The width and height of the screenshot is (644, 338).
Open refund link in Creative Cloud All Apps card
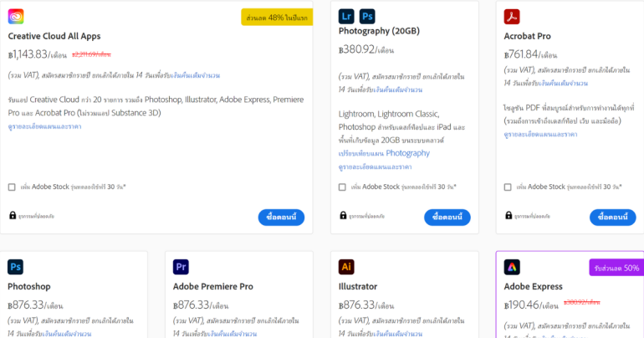pos(196,75)
